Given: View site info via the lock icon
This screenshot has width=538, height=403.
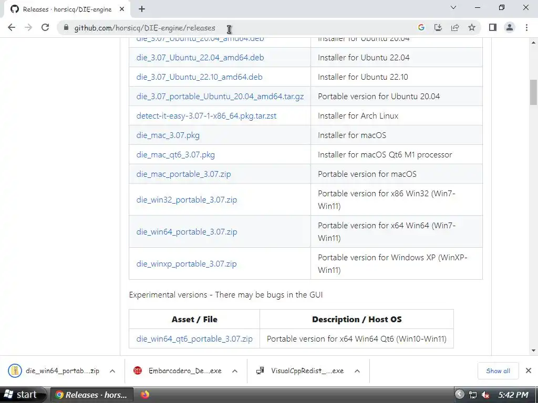Looking at the screenshot, I should click(66, 27).
